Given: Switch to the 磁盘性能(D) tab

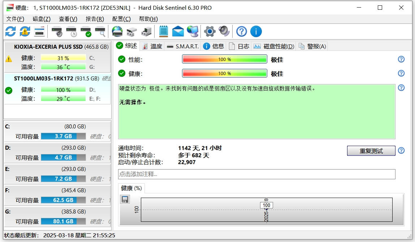Looking at the screenshot, I should [274, 46].
